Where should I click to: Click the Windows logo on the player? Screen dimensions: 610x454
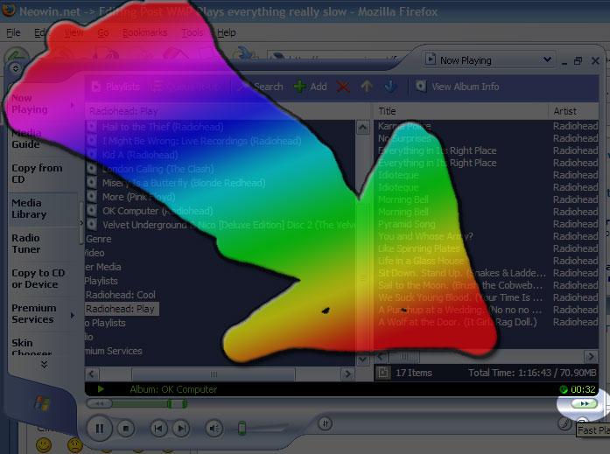[x=42, y=402]
